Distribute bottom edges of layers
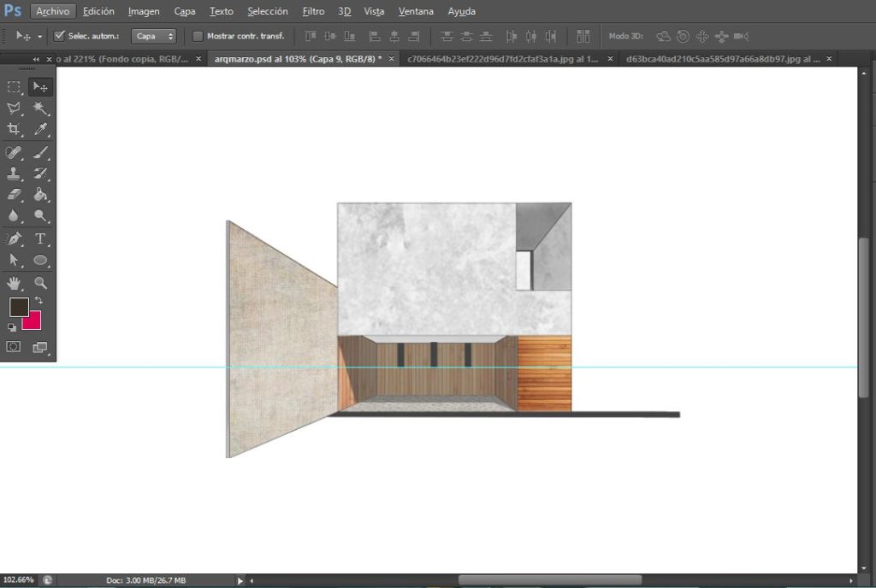Screen dimensions: 876x588 (x=486, y=36)
